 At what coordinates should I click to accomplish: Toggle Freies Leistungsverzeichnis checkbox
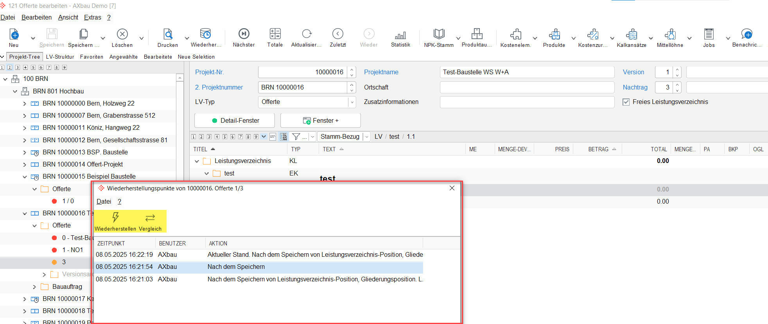pyautogui.click(x=626, y=102)
